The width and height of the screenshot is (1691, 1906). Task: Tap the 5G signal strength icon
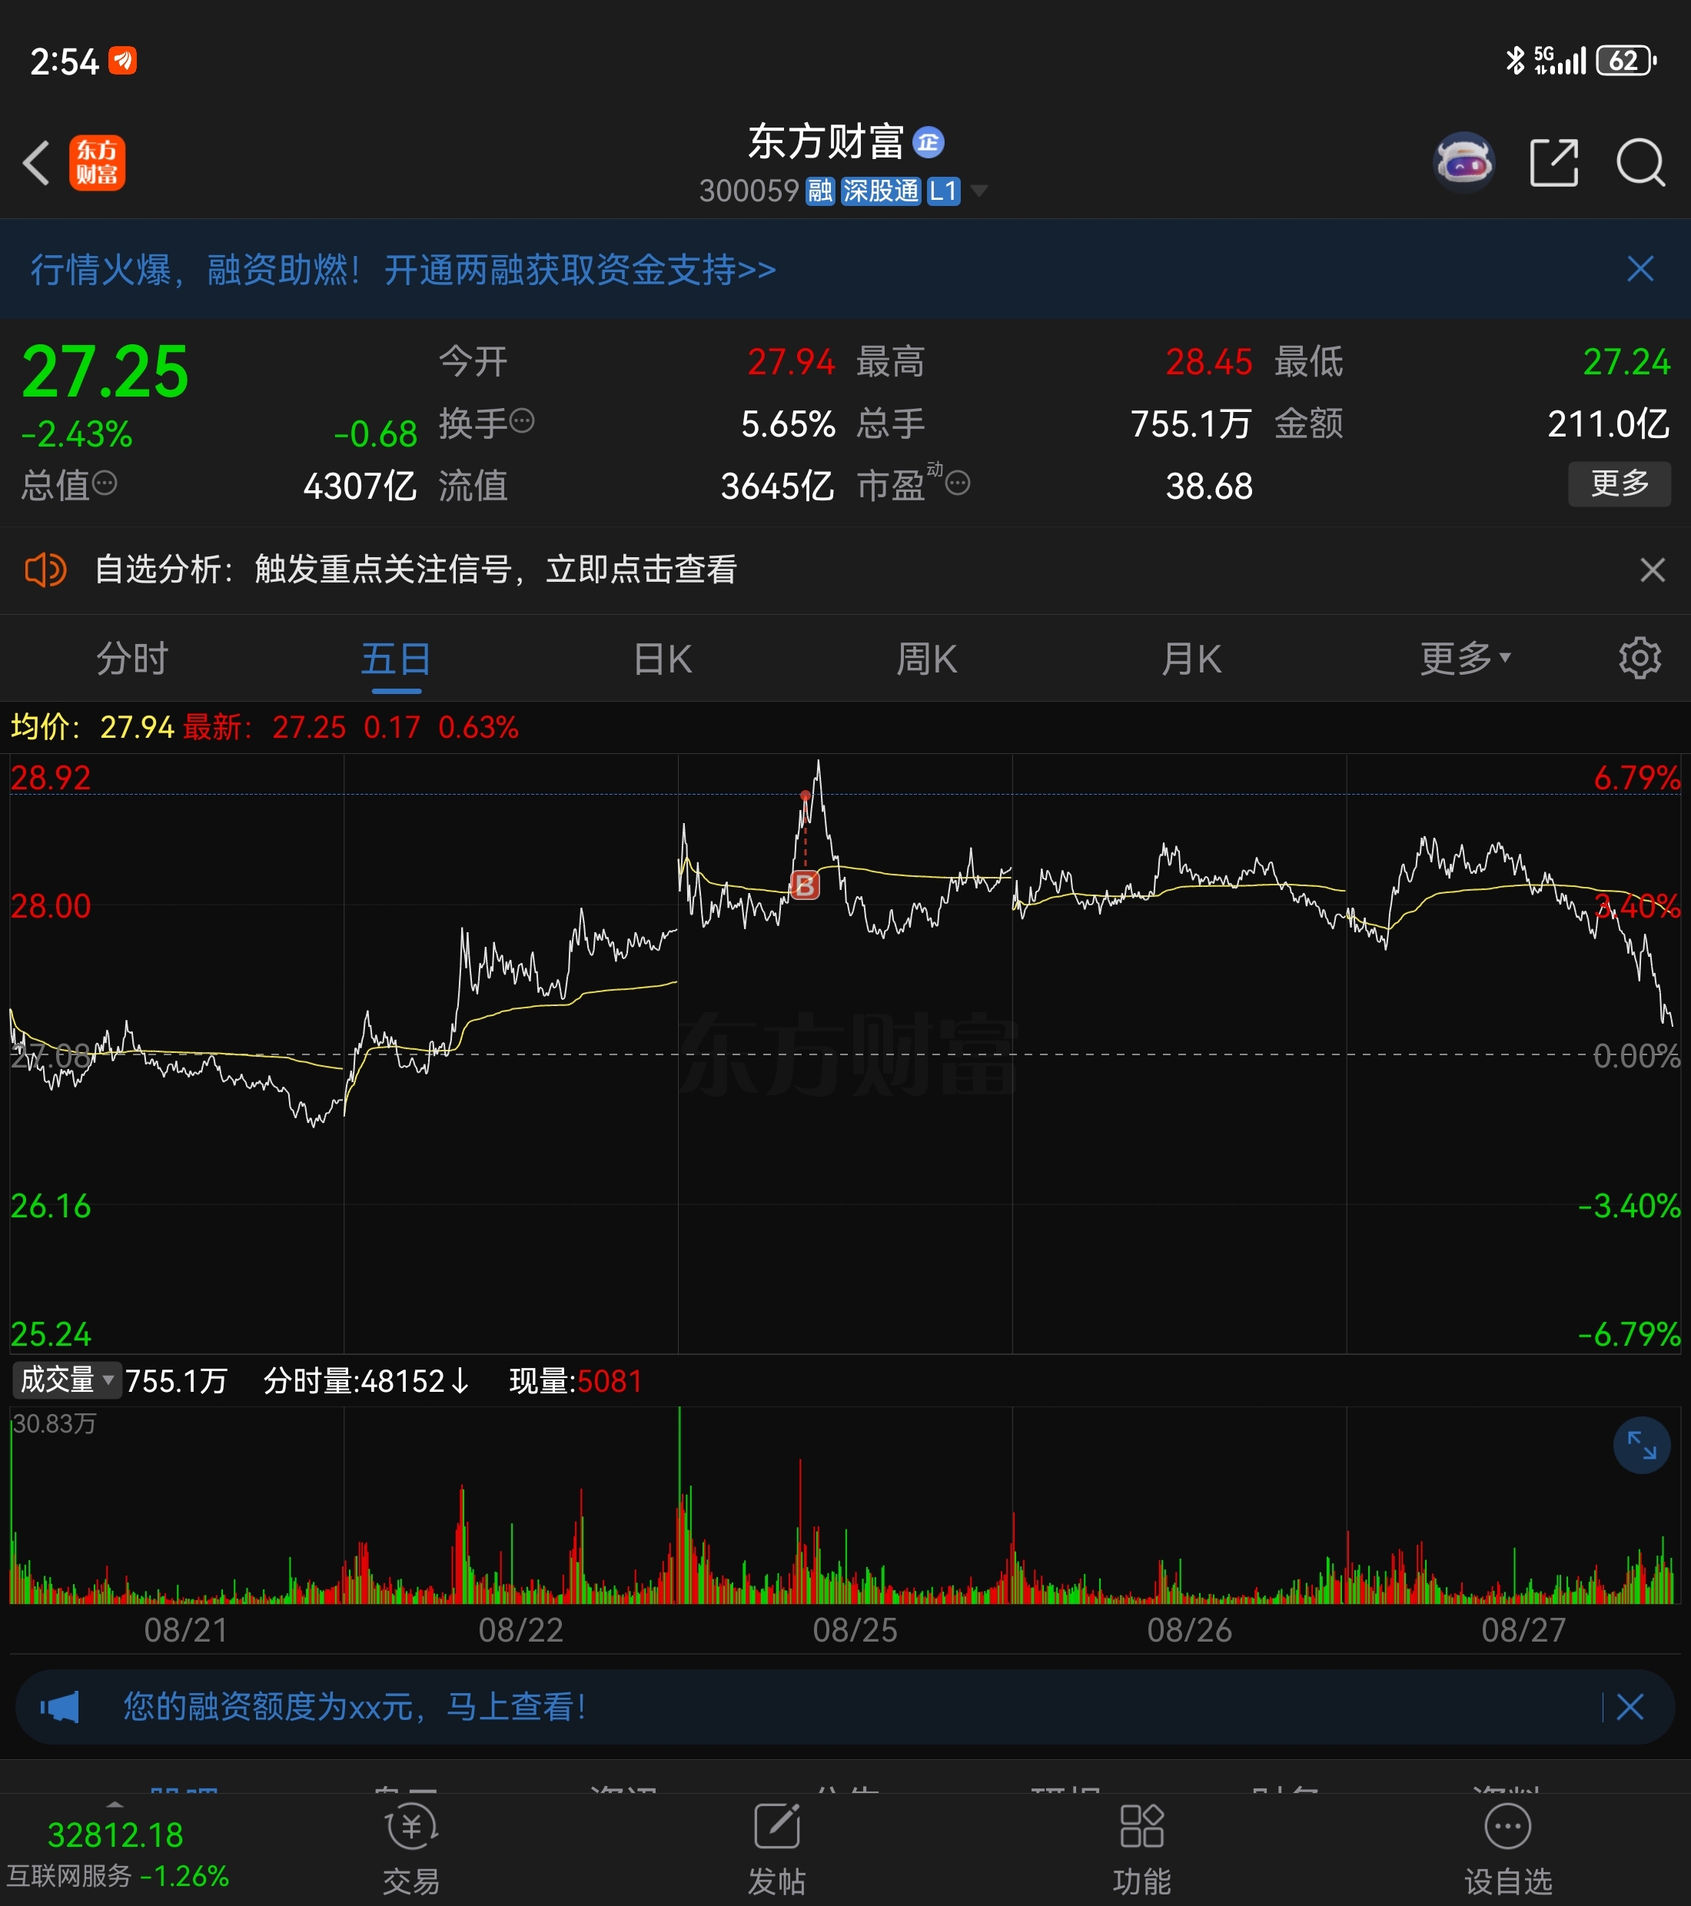point(1560,61)
